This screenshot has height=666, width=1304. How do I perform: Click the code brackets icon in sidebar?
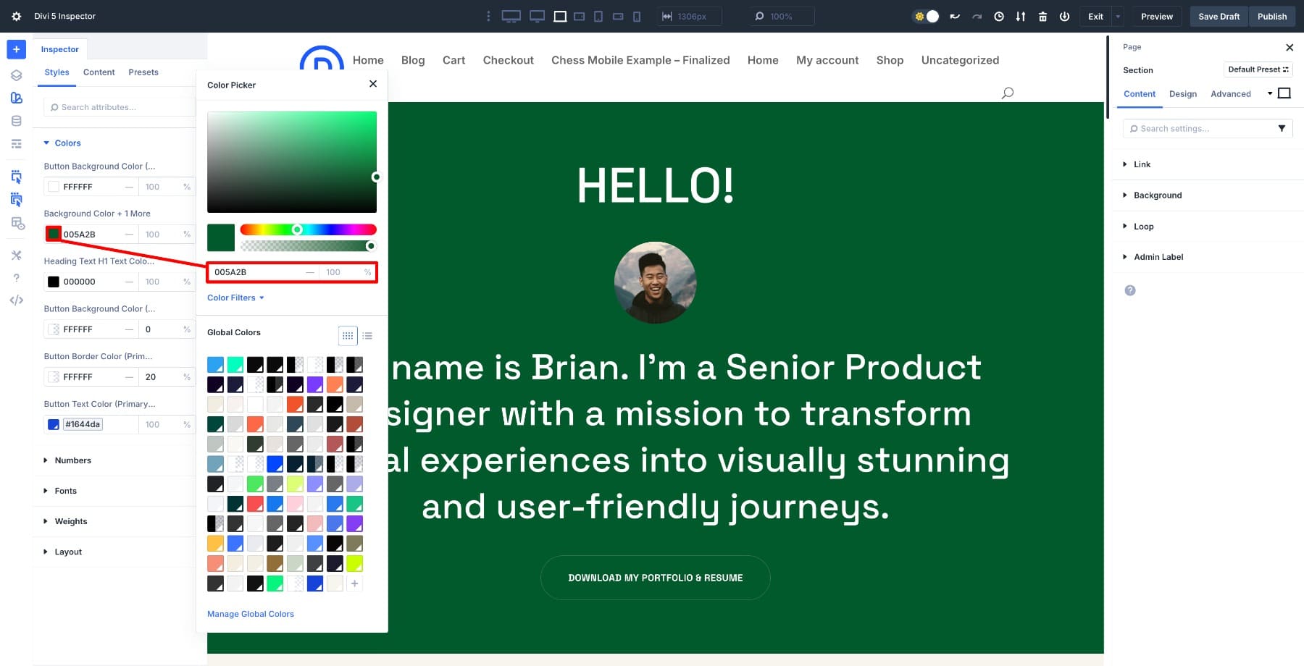pos(16,300)
